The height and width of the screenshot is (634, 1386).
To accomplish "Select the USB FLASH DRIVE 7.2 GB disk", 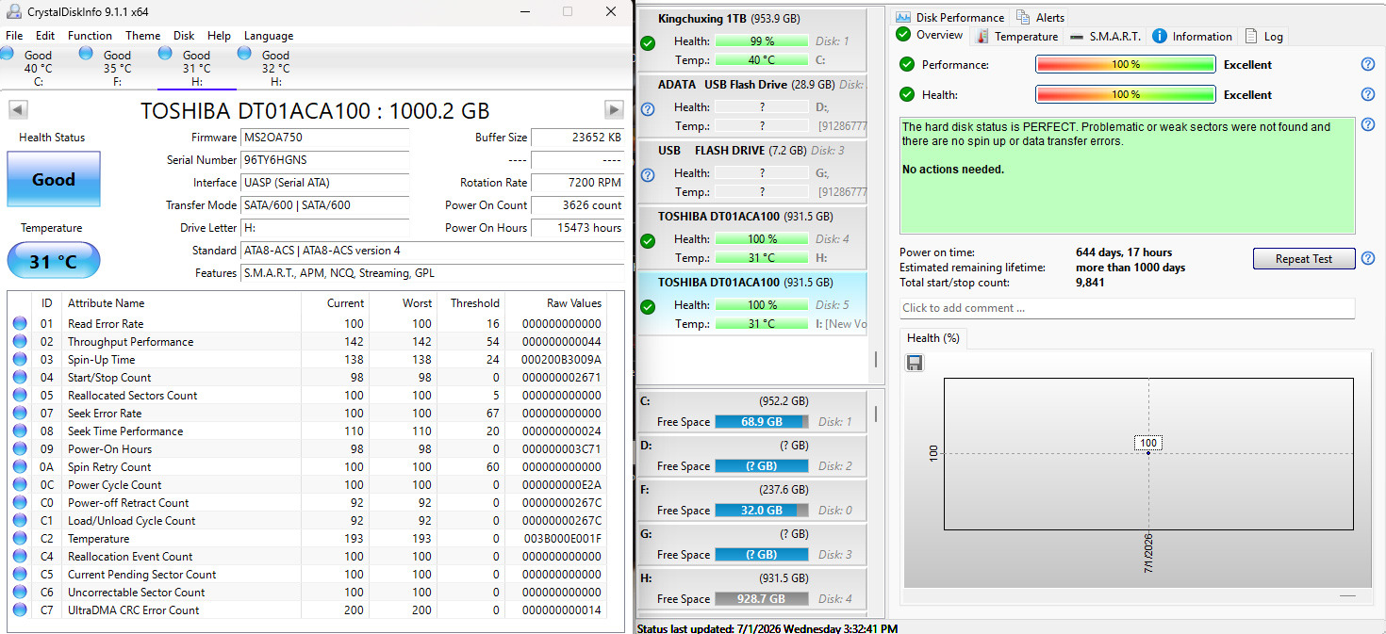I will (752, 171).
